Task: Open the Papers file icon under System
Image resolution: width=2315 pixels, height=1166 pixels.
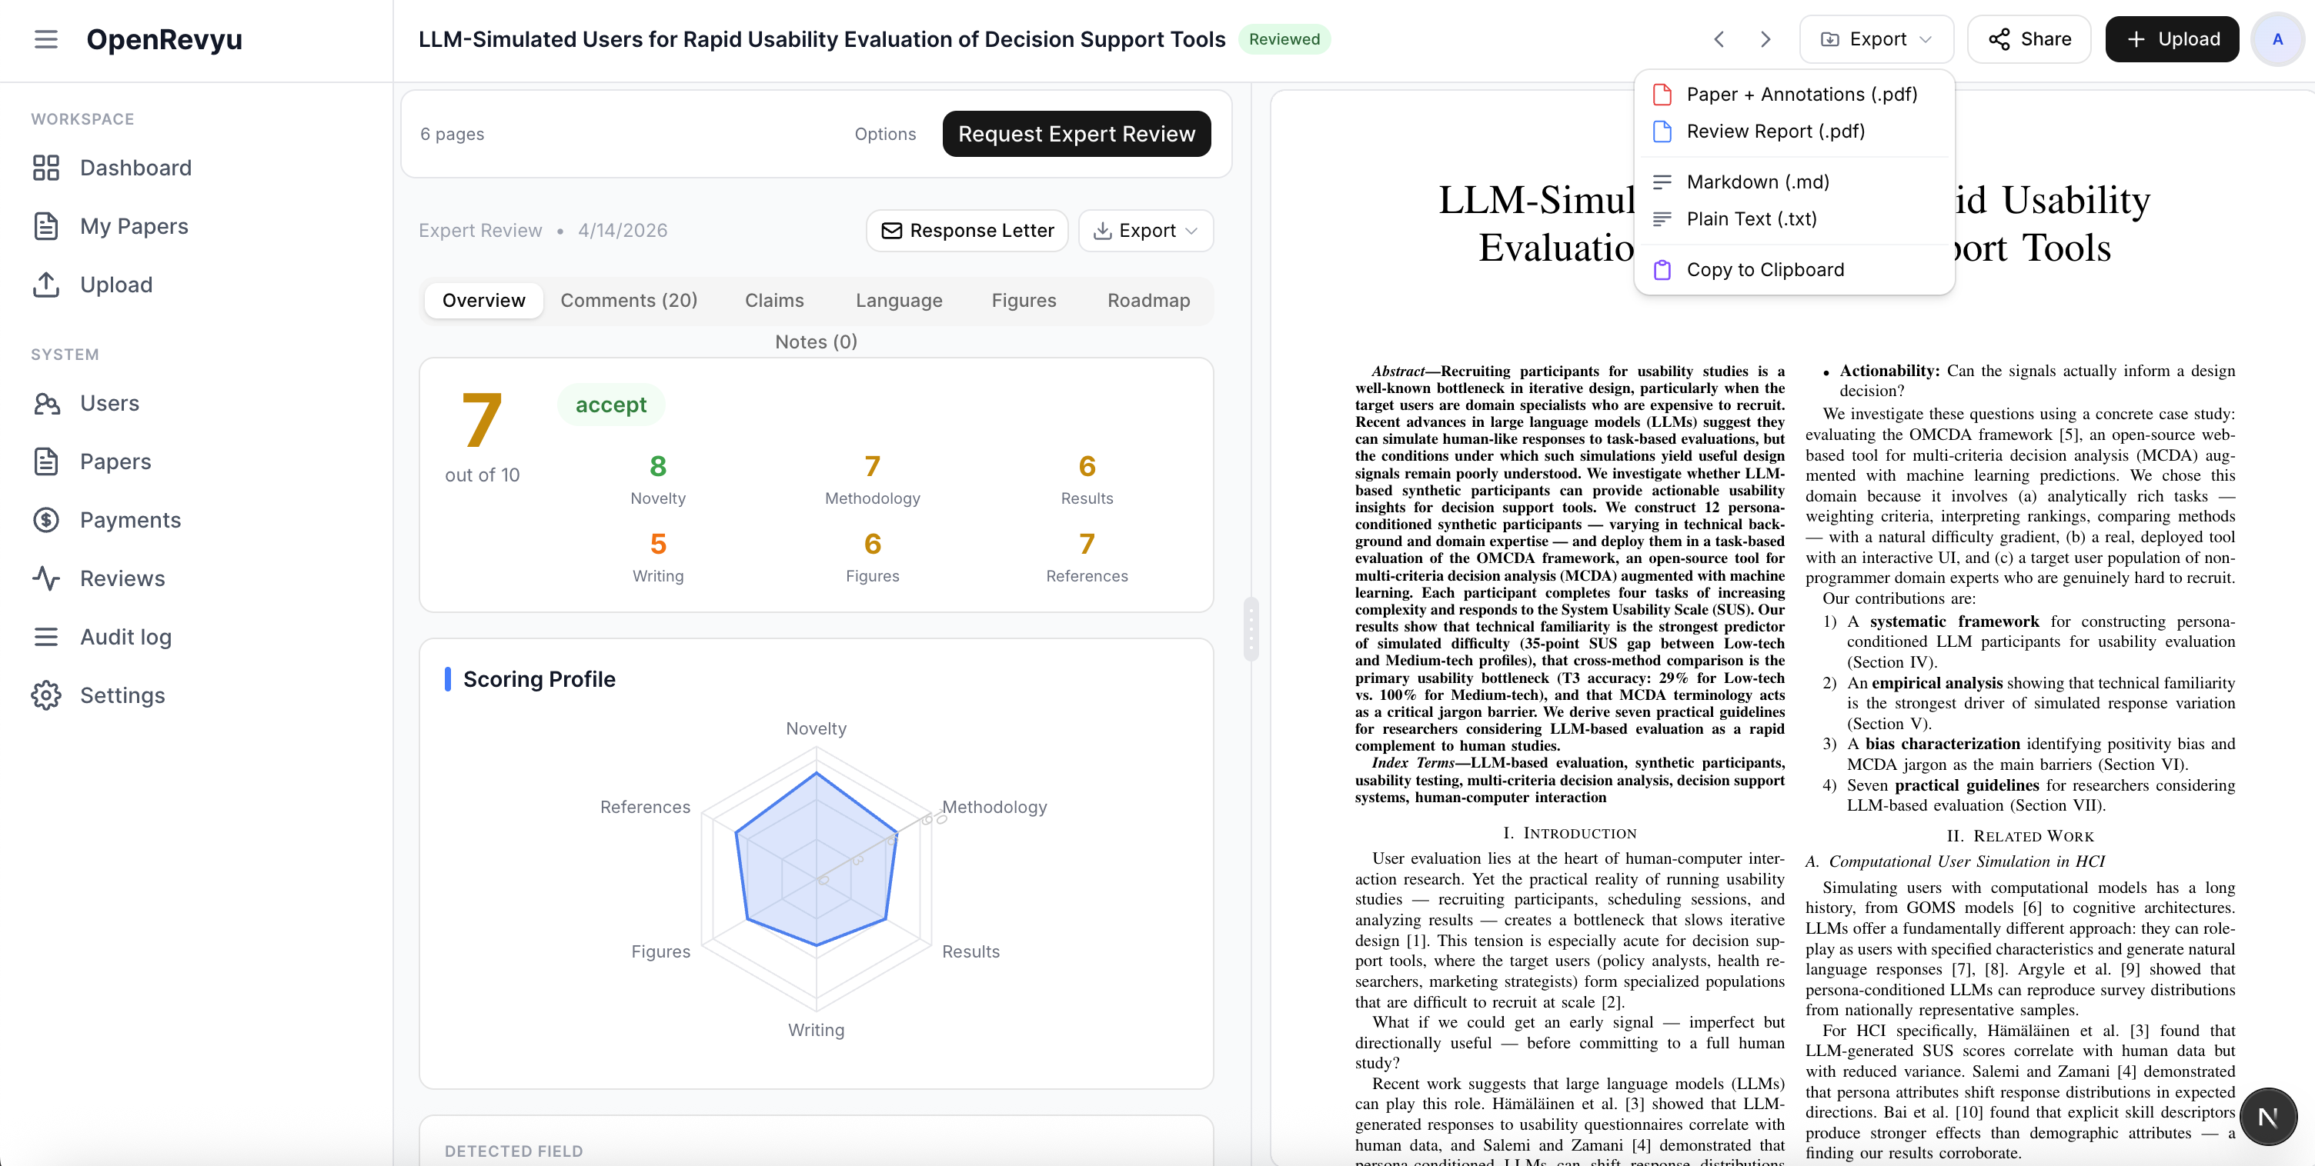Action: [46, 461]
